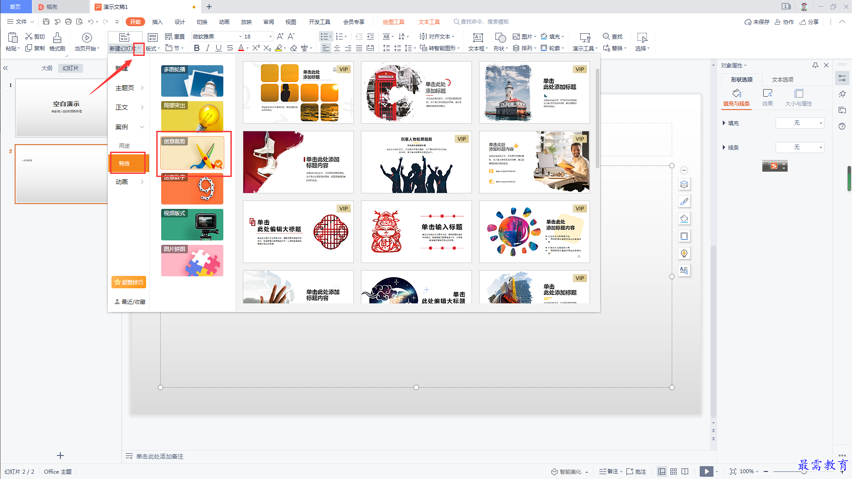Click the layers icon beside the slide
This screenshot has height=479, width=852.
(x=684, y=184)
